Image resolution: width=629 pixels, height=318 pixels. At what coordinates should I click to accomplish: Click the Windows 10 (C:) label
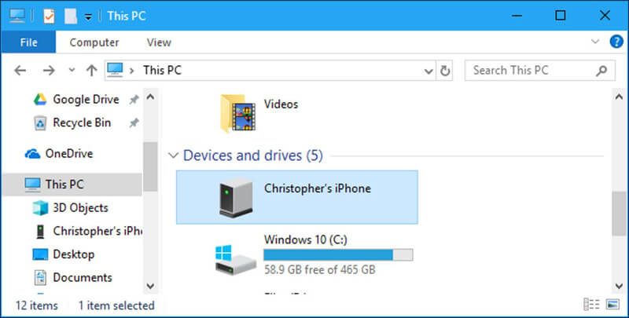pyautogui.click(x=306, y=239)
